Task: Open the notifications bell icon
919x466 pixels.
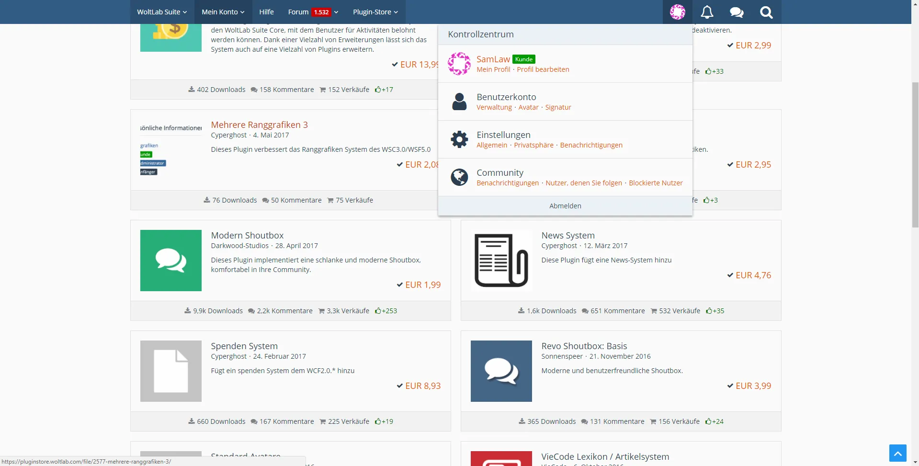Action: [x=707, y=12]
